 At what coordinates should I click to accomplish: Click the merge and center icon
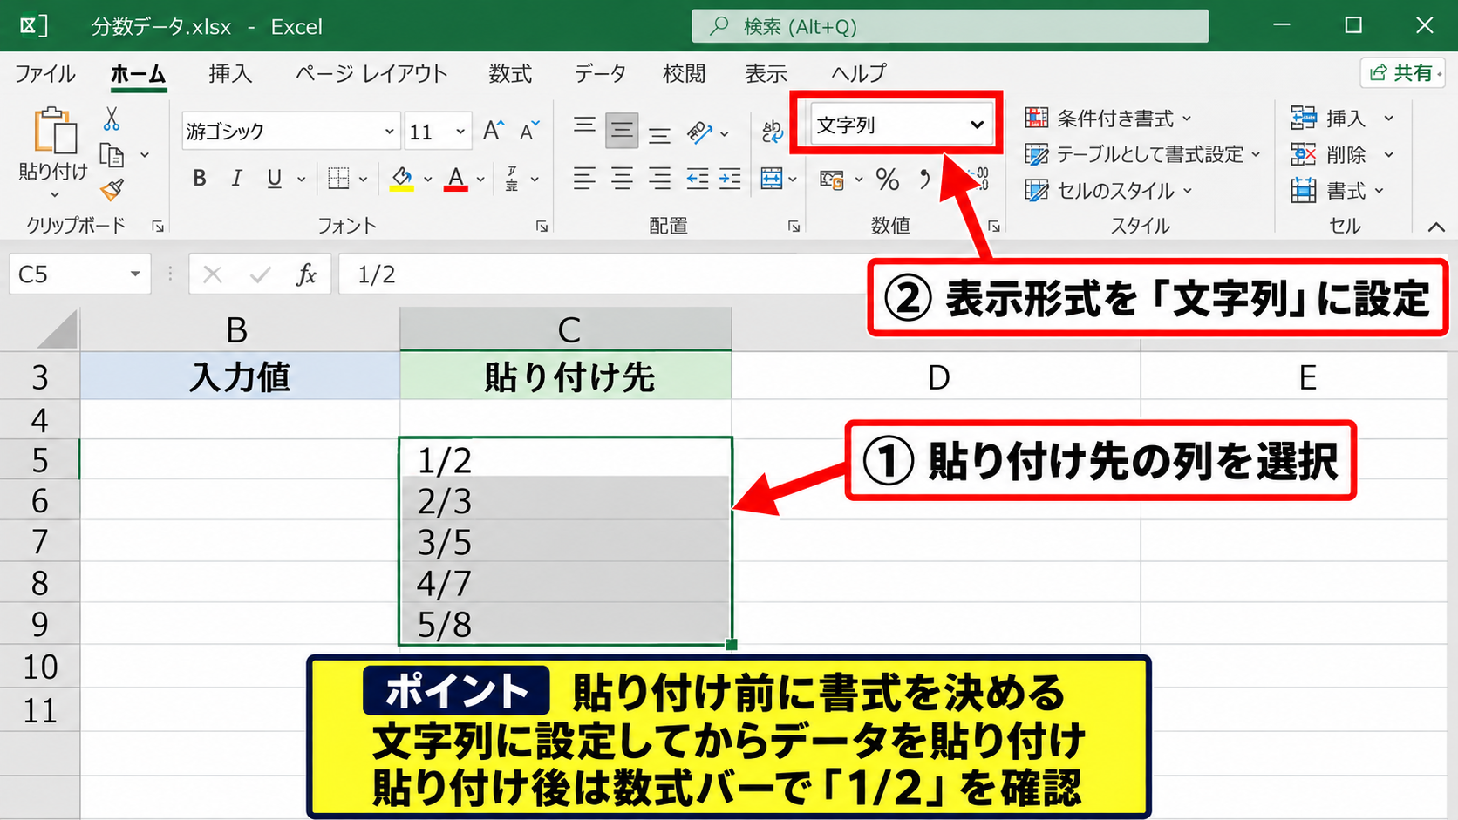(x=772, y=179)
